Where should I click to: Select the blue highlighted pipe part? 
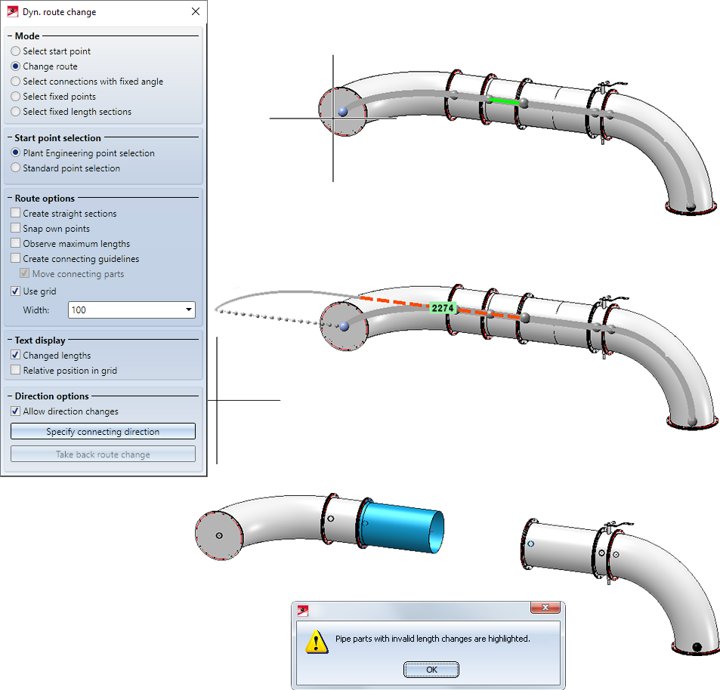(402, 528)
